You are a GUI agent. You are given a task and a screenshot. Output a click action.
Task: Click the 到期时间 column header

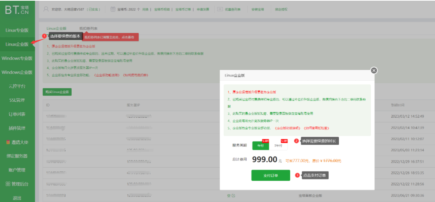tap(397, 105)
